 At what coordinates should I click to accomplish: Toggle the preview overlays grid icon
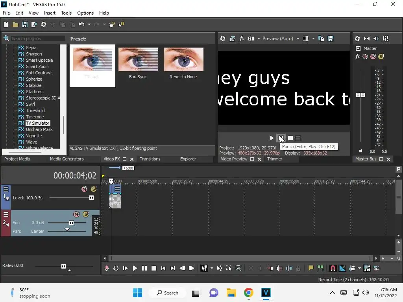click(x=305, y=39)
